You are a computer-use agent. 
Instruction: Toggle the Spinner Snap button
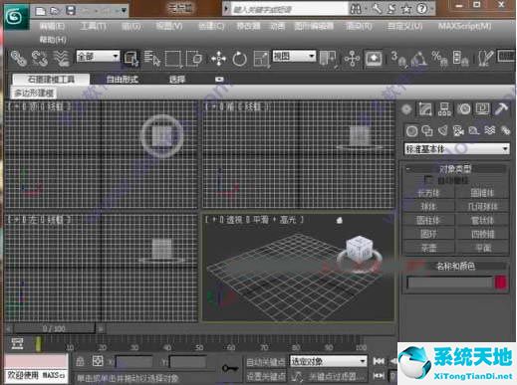click(460, 59)
